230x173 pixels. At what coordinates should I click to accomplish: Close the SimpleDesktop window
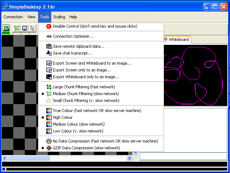pos(224,7)
